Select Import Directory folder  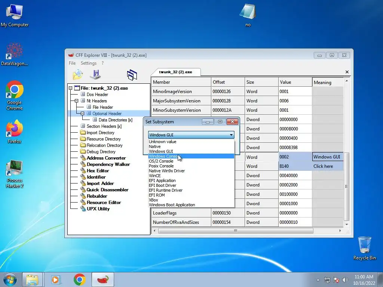(x=100, y=133)
